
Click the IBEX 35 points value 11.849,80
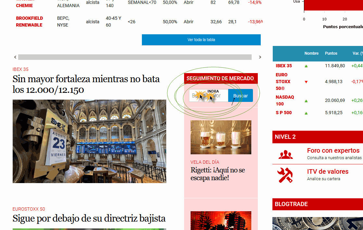(x=335, y=66)
